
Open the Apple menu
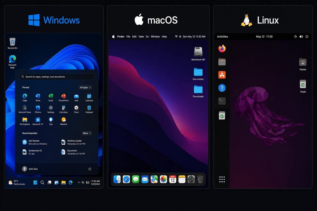(114, 36)
